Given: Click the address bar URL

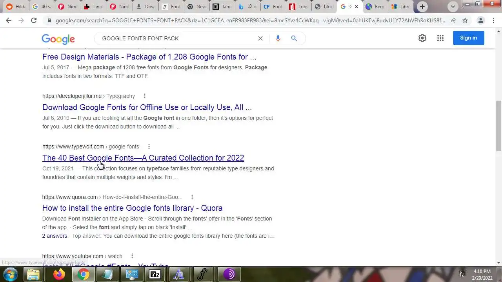Looking at the screenshot, I should pos(250,20).
